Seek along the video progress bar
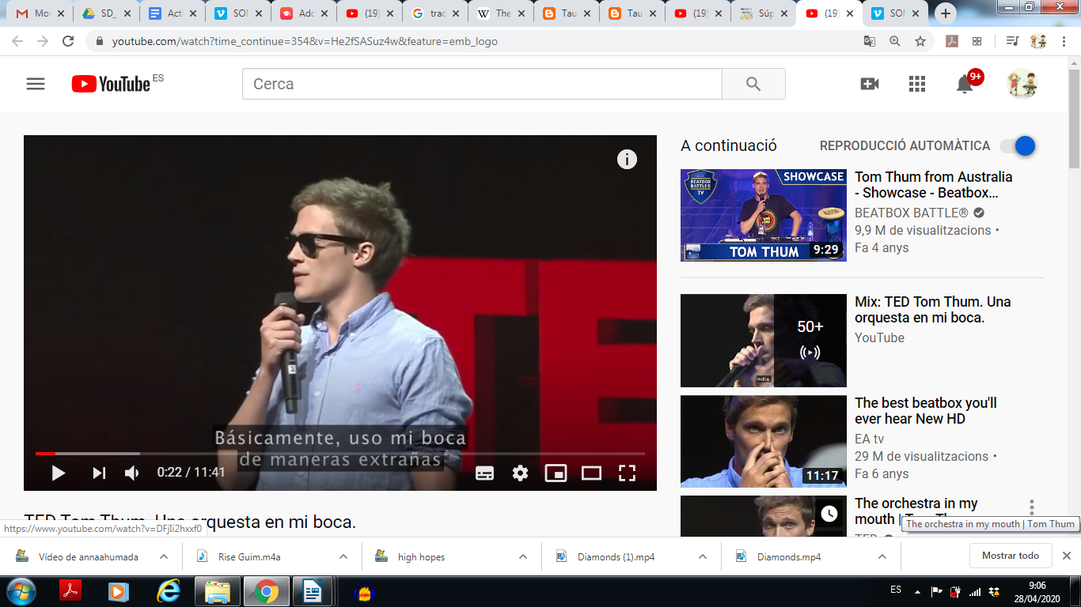This screenshot has width=1081, height=607. pyautogui.click(x=340, y=454)
